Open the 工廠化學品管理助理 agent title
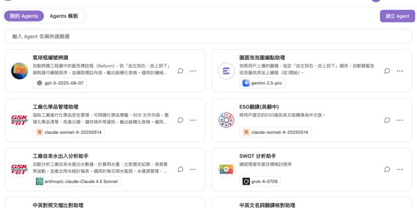Viewport: 417px width, 208px height. click(x=56, y=107)
